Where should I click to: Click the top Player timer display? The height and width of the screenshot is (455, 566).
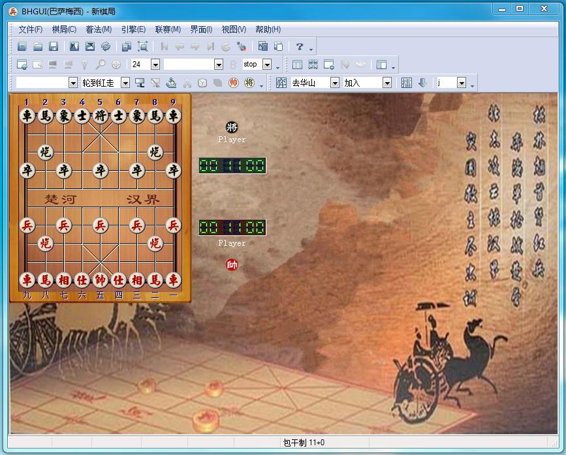coord(232,166)
